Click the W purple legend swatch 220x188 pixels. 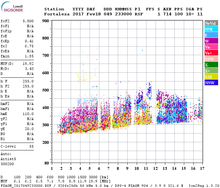click(x=211, y=41)
